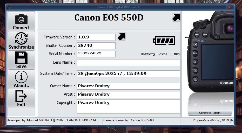Click the battery level icon
This screenshot has width=242, height=133.
pos(164,41)
